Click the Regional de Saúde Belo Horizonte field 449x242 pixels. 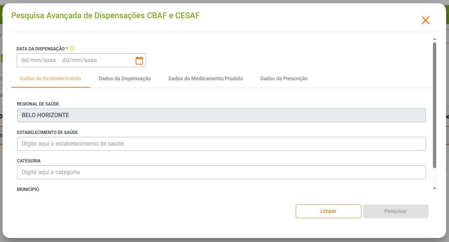[221, 115]
